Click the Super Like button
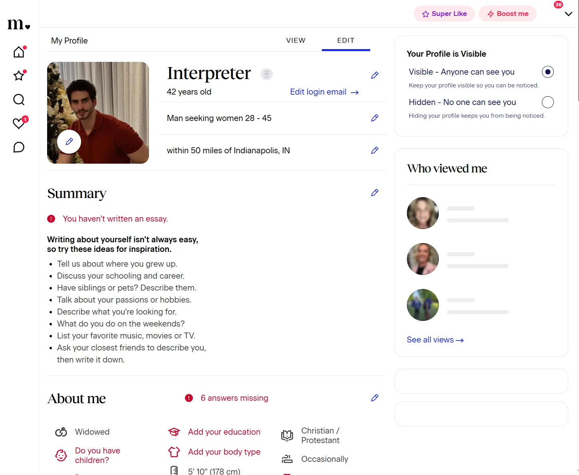Screen dimensions: 579x475 (444, 14)
